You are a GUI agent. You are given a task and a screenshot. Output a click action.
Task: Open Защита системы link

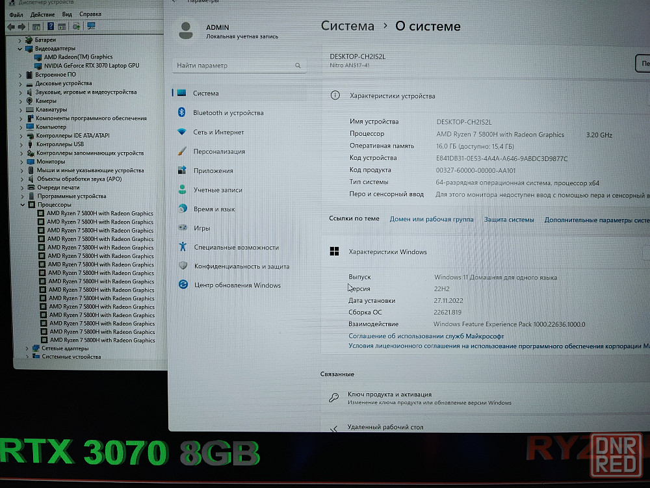click(509, 220)
